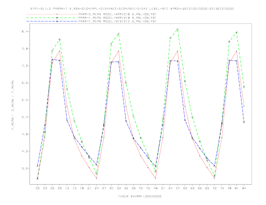Click x-axis hour label 03
The image size is (266, 205).
tap(45, 188)
